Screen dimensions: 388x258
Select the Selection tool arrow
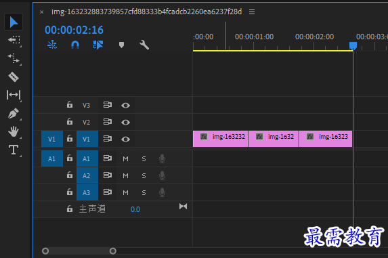14,22
